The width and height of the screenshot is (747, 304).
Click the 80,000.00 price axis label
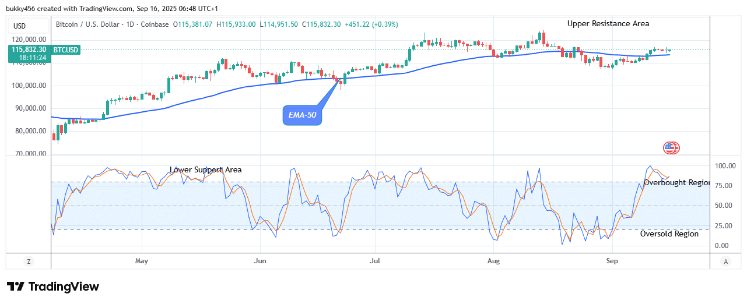click(x=31, y=131)
